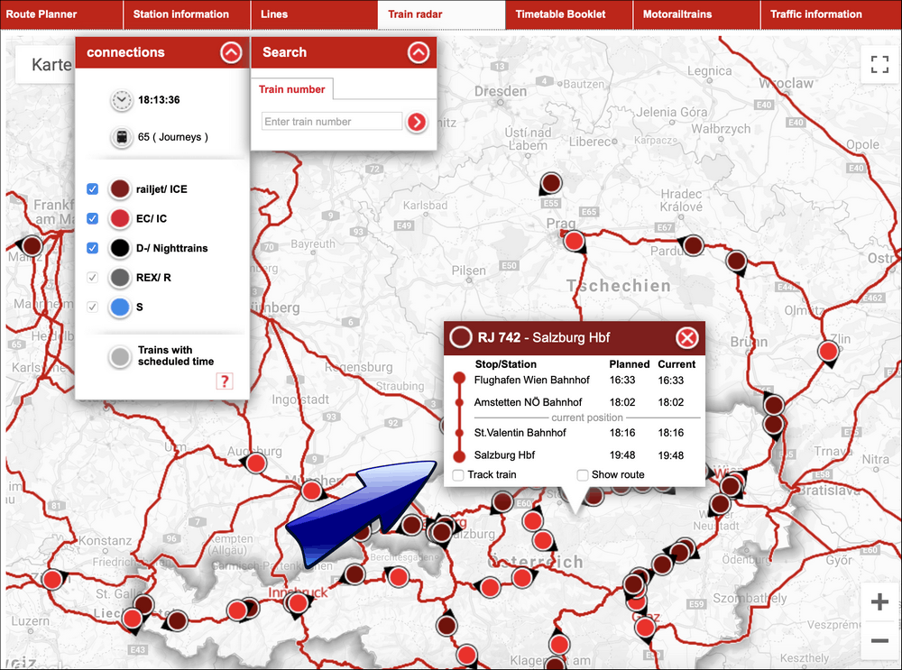The image size is (902, 670).
Task: Enable the Show route checkbox
Action: (582, 475)
